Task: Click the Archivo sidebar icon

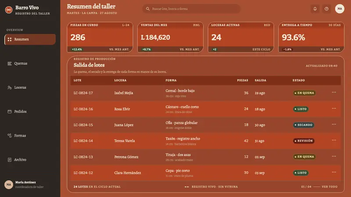Action: point(9,160)
